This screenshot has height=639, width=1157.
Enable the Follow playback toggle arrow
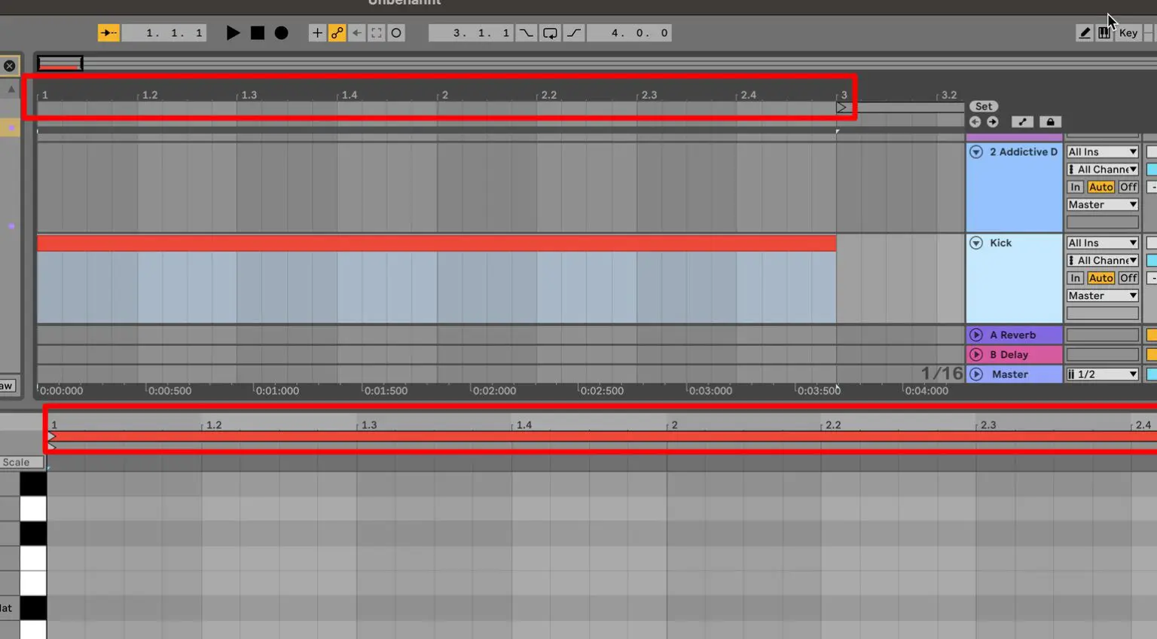[x=108, y=32]
